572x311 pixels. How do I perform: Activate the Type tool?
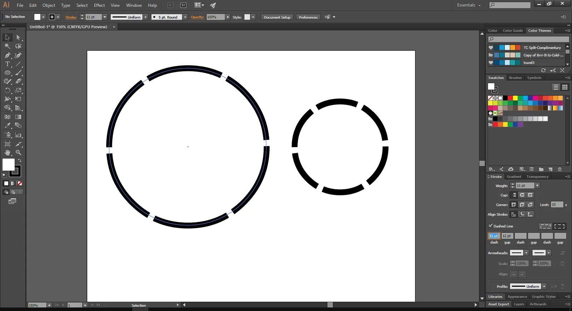pos(8,64)
